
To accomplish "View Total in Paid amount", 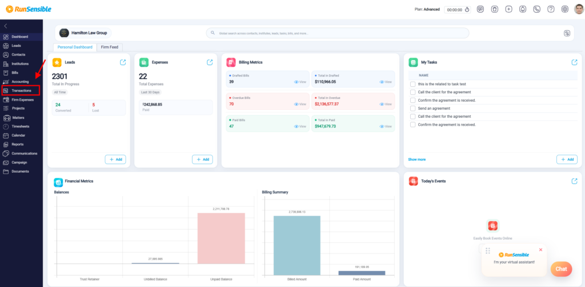I will (386, 126).
